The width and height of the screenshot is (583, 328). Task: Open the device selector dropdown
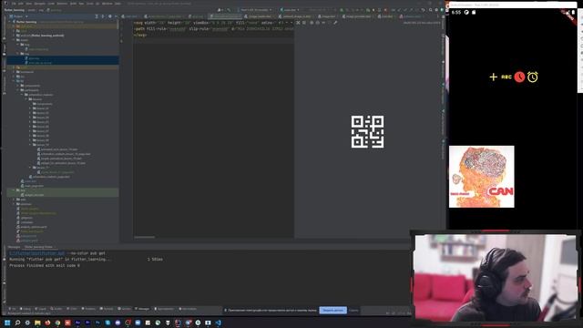click(255, 10)
